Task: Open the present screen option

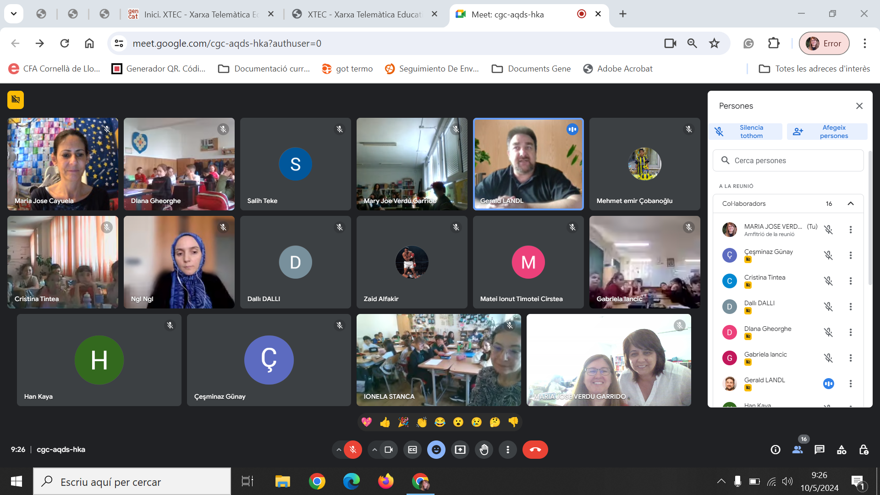Action: [460, 450]
